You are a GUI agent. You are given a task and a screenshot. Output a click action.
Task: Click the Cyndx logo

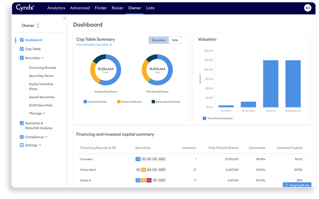tap(25, 8)
